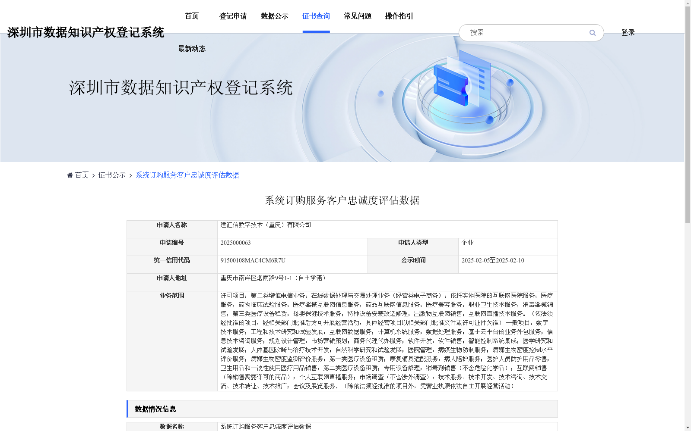
Task: Open the 登记申请 menu item
Action: click(x=233, y=16)
